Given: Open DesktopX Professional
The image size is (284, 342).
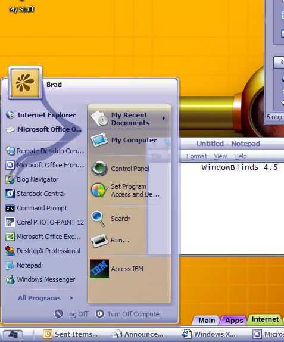Looking at the screenshot, I should 43,251.
